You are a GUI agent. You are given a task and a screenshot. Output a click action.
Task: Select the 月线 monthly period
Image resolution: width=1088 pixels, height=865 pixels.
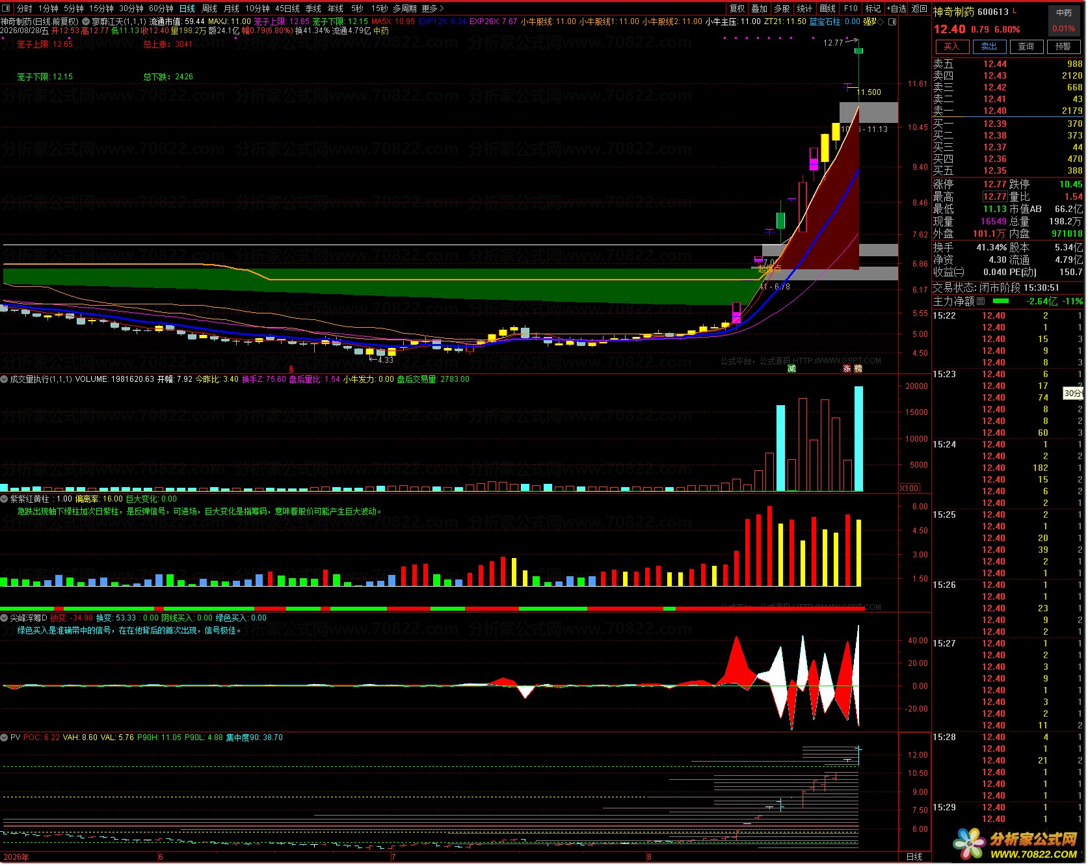(232, 8)
